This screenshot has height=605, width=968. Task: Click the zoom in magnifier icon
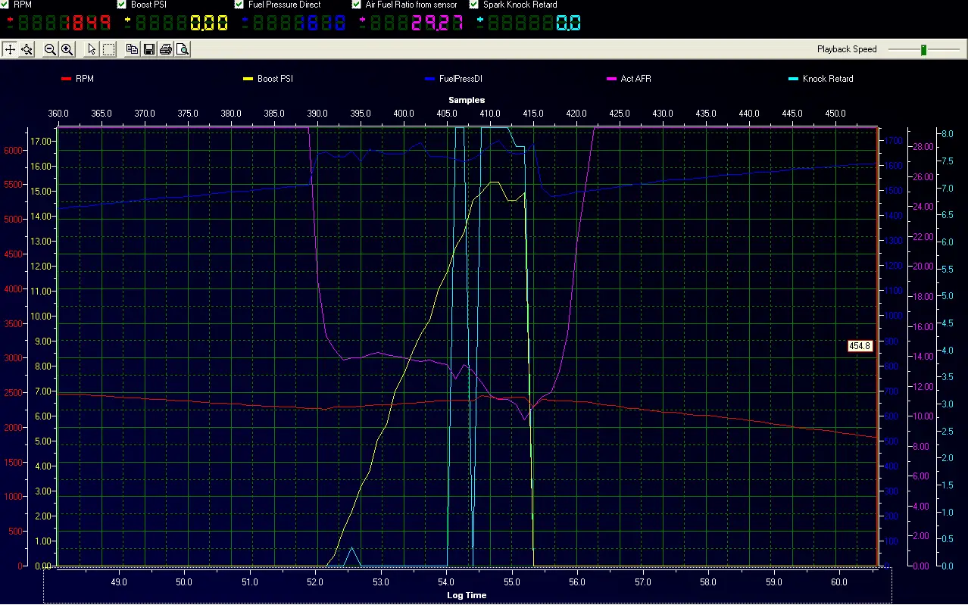click(x=67, y=49)
